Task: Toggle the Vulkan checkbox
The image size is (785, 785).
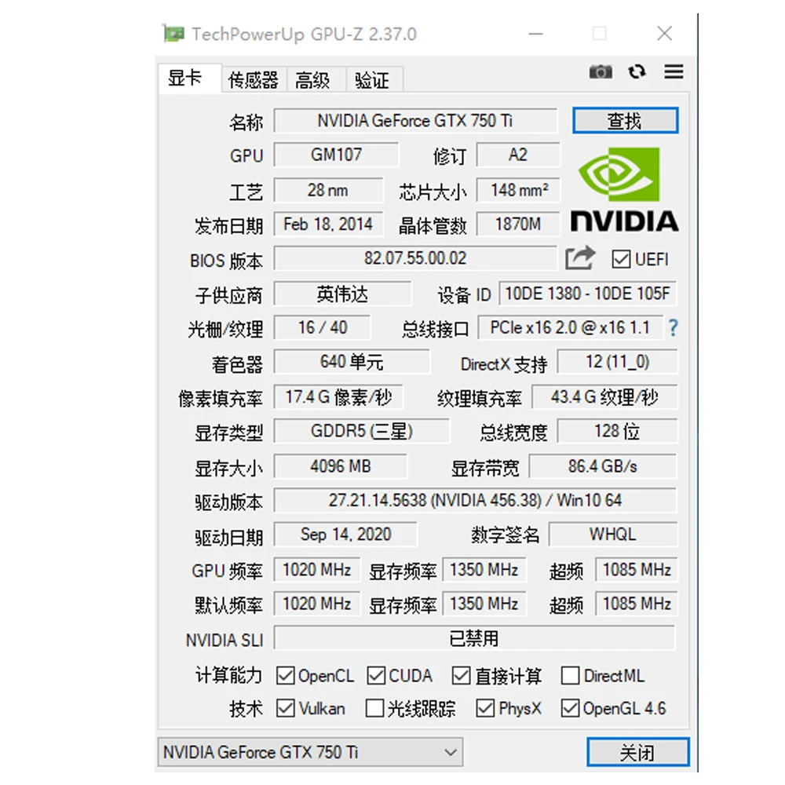Action: pos(286,708)
